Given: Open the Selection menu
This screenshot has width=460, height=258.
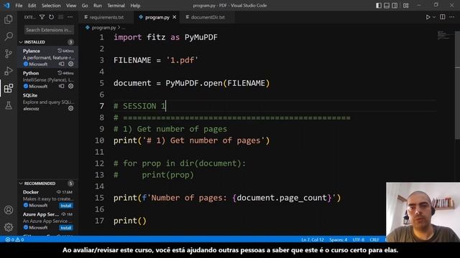Looking at the screenshot, I should pyautogui.click(x=51, y=6).
